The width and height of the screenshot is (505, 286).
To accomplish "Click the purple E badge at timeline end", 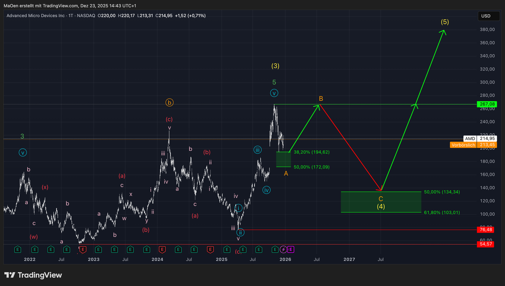I will click(x=290, y=249).
